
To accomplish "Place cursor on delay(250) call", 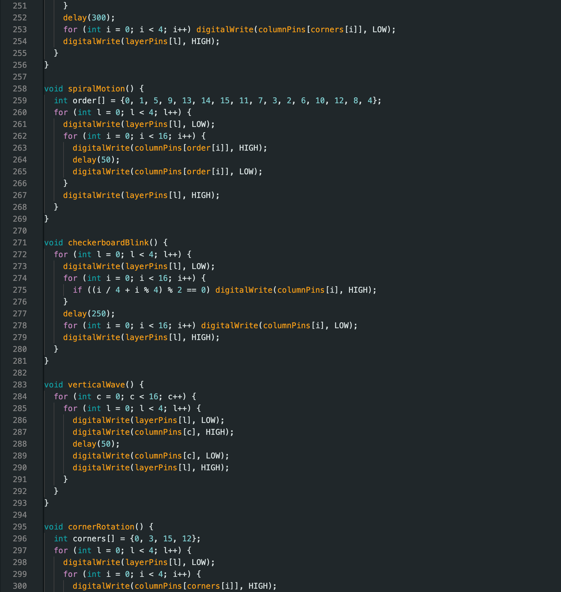I will [89, 314].
